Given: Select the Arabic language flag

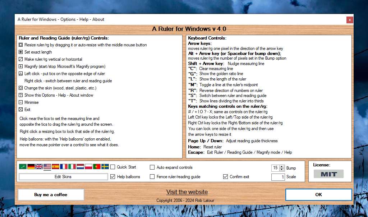Looking at the screenshot, I should (23, 167).
